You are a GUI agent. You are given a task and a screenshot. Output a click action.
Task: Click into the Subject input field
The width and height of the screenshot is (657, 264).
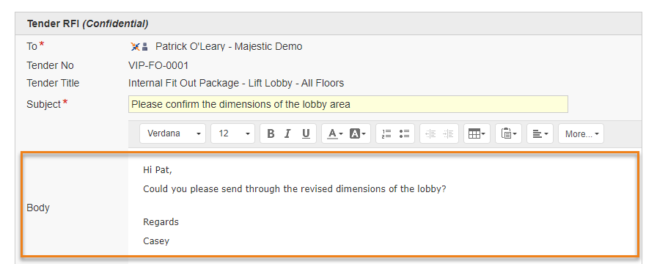[348, 104]
